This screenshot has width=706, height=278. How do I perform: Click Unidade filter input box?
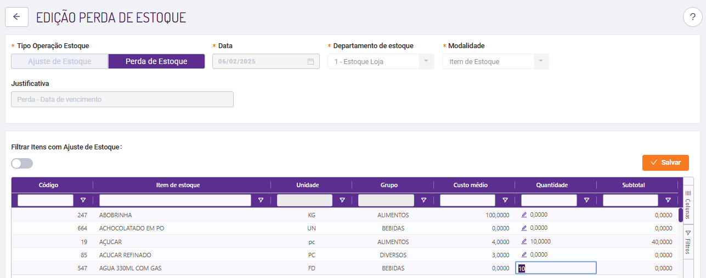click(304, 200)
